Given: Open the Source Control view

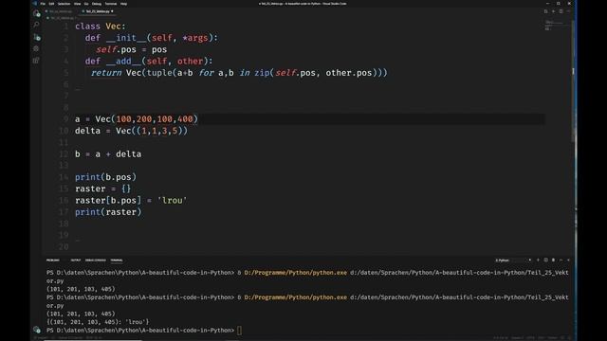Looking at the screenshot, I should tap(36, 37).
